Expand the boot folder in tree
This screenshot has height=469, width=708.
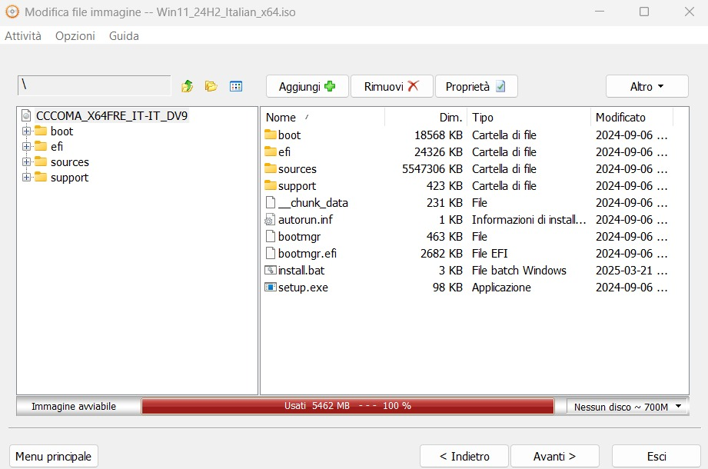[26, 131]
